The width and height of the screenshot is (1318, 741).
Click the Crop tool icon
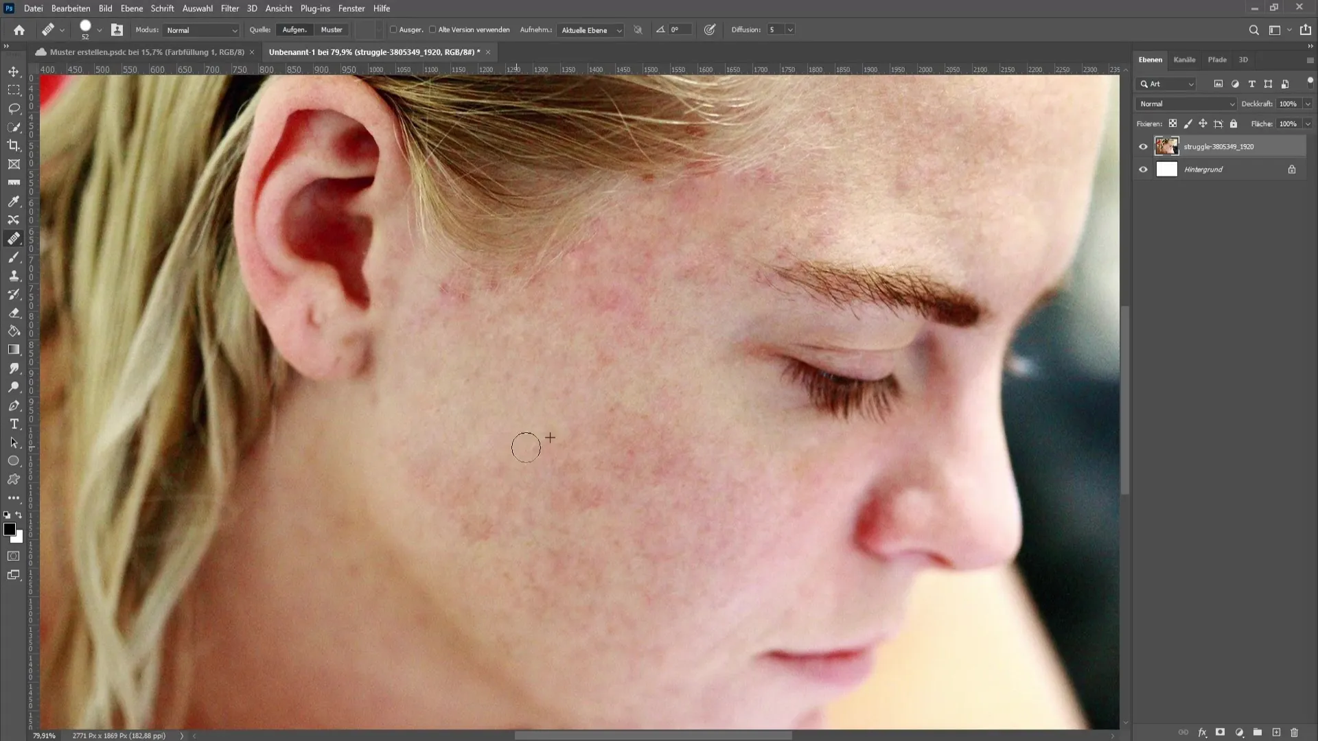(14, 145)
